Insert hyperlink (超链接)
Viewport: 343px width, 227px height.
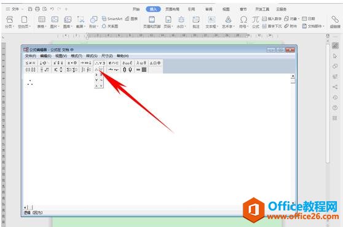coord(335,22)
